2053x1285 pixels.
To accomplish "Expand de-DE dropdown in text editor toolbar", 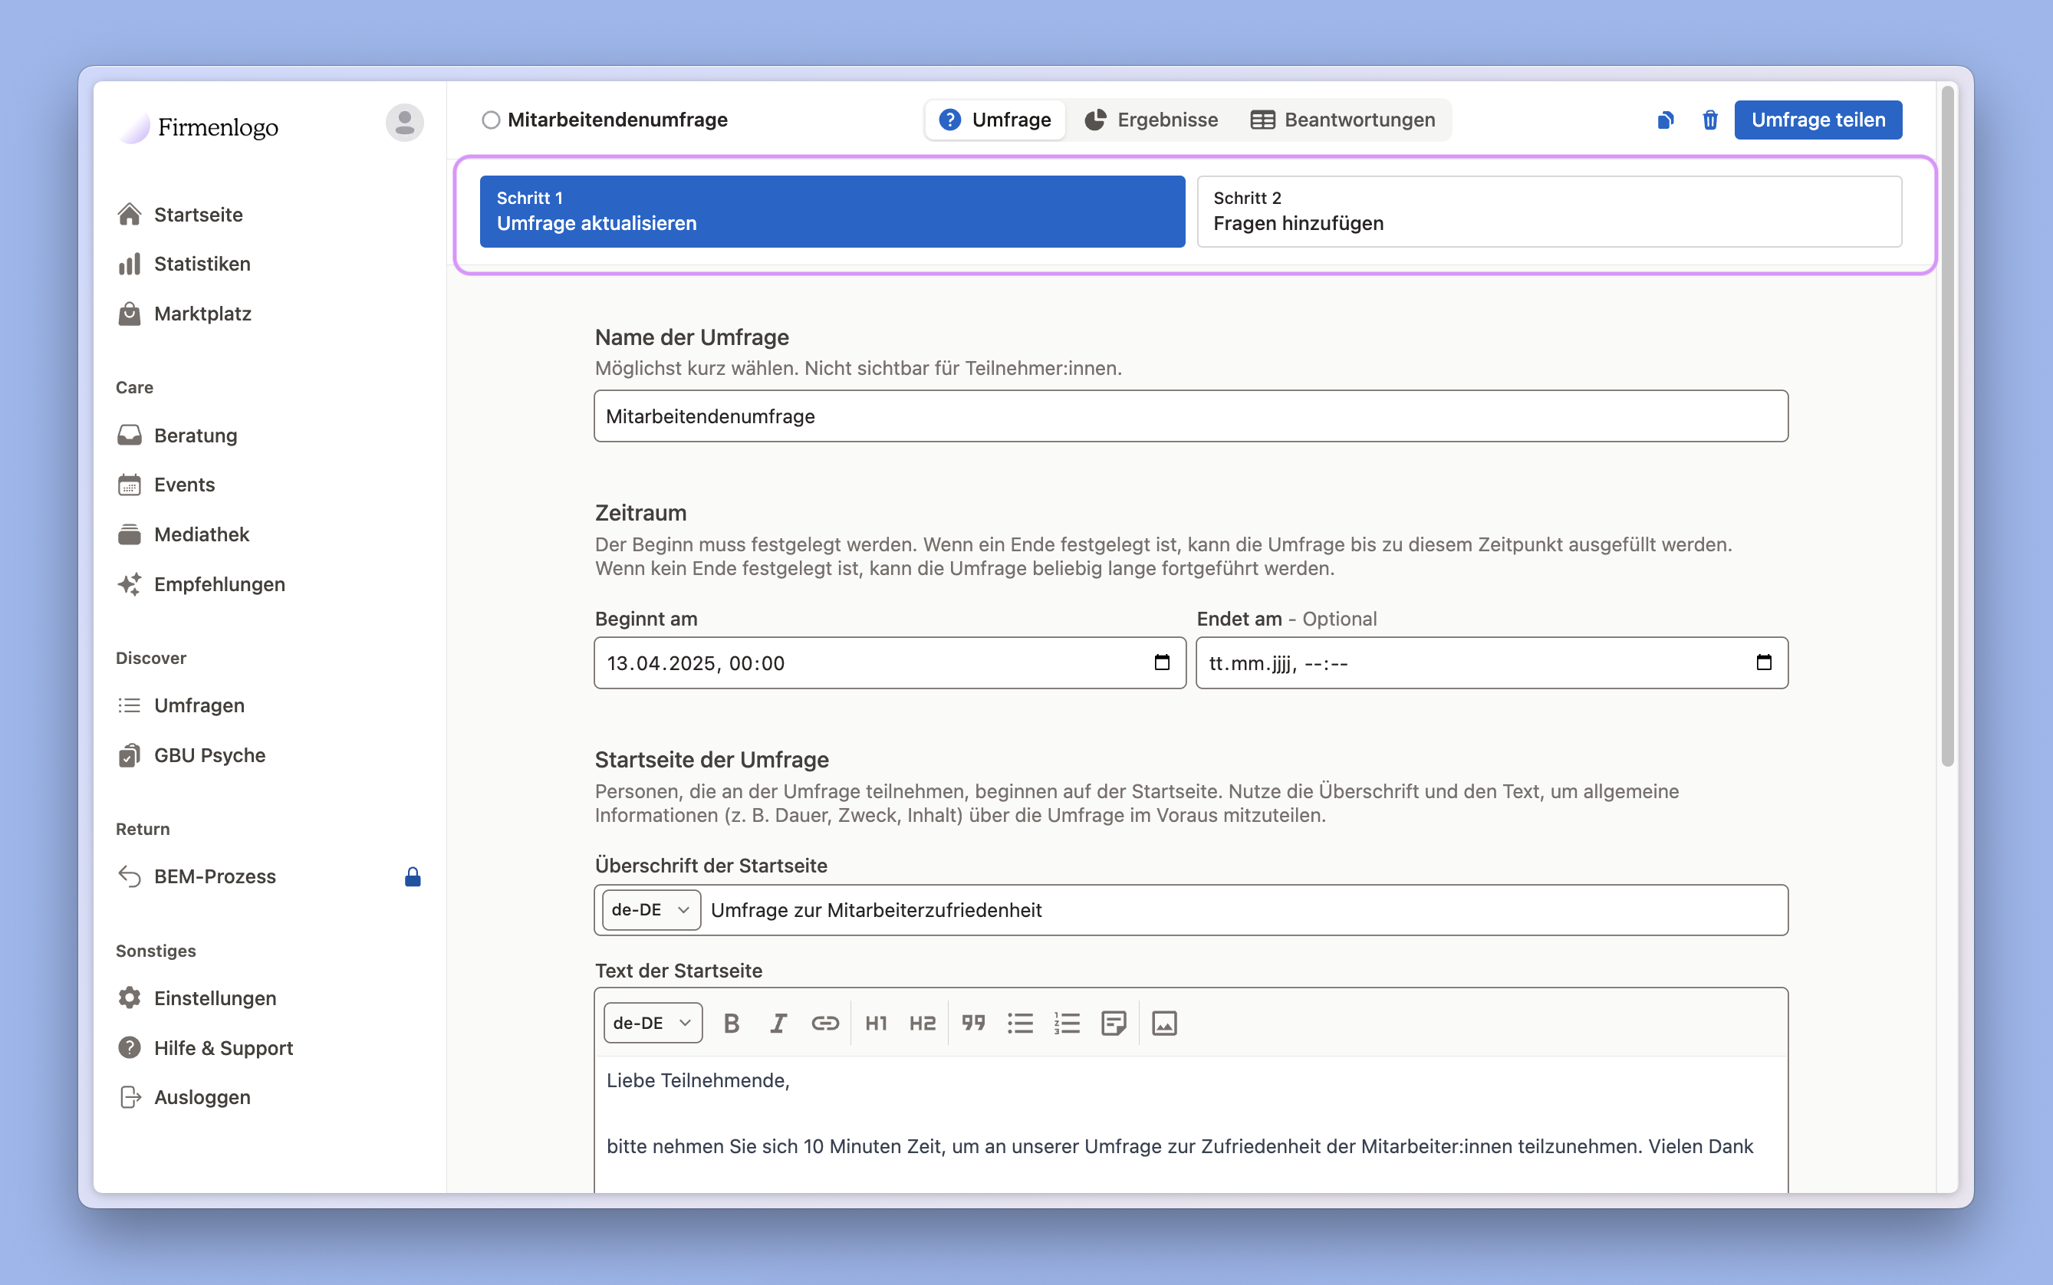I will [652, 1024].
